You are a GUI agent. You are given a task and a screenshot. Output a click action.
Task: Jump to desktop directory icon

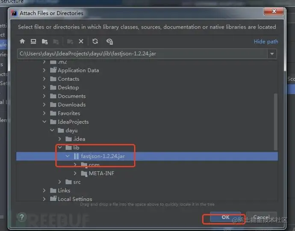click(33, 41)
